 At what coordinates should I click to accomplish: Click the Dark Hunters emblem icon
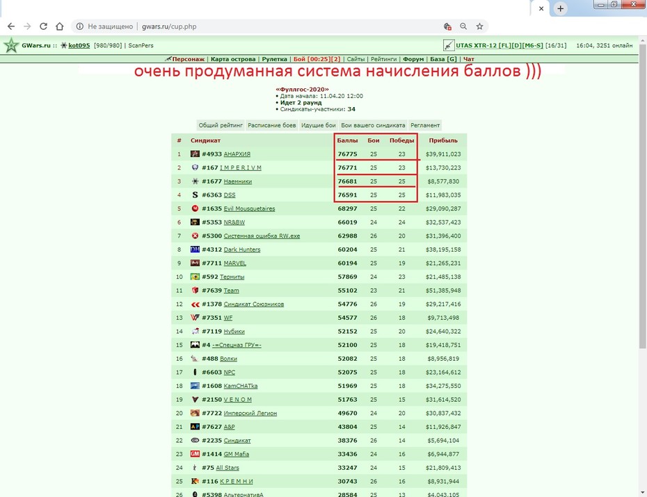click(x=195, y=249)
